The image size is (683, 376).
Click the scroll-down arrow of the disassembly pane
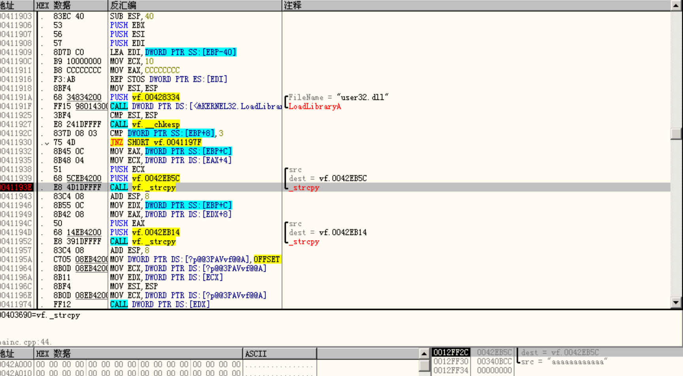coord(676,303)
